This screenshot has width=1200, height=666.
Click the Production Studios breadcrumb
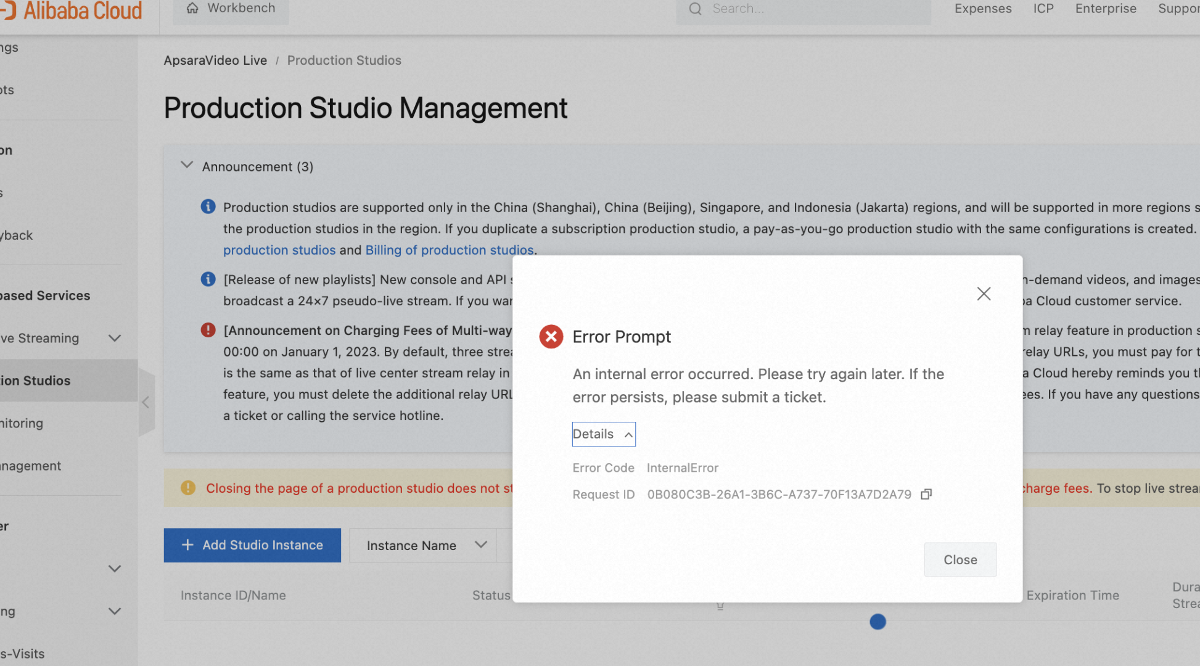click(x=344, y=60)
